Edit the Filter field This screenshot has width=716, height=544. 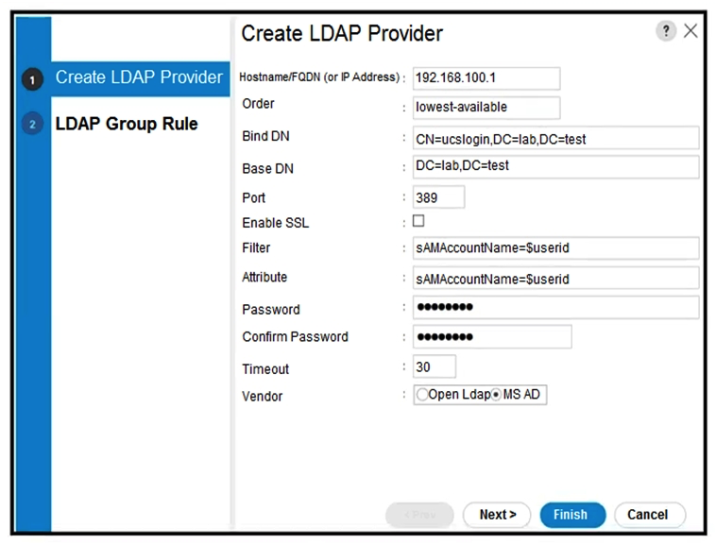coord(555,247)
